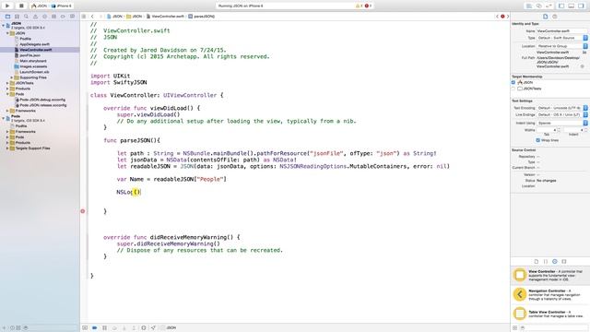Click the Name field in the File inspector
Viewport: 590px width, 332px height.
[x=562, y=30]
